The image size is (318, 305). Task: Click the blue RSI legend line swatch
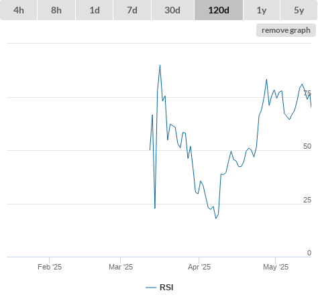point(151,288)
